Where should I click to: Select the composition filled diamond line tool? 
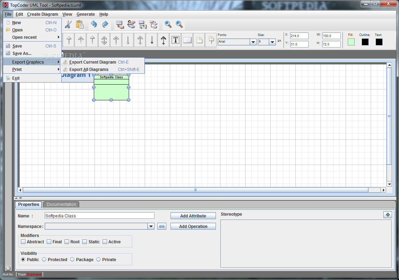152,40
